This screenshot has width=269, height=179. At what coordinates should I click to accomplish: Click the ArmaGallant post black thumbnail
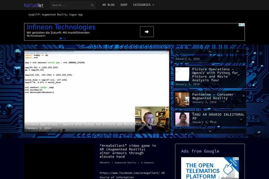tap(59, 162)
